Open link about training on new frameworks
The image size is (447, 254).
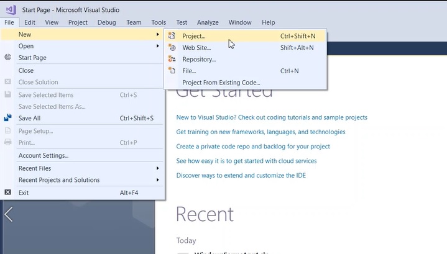[x=260, y=132]
